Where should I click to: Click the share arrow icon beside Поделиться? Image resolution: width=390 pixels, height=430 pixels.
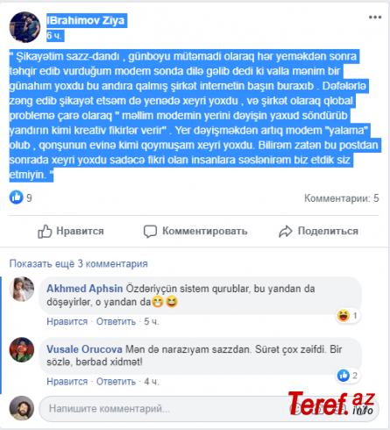(x=286, y=232)
